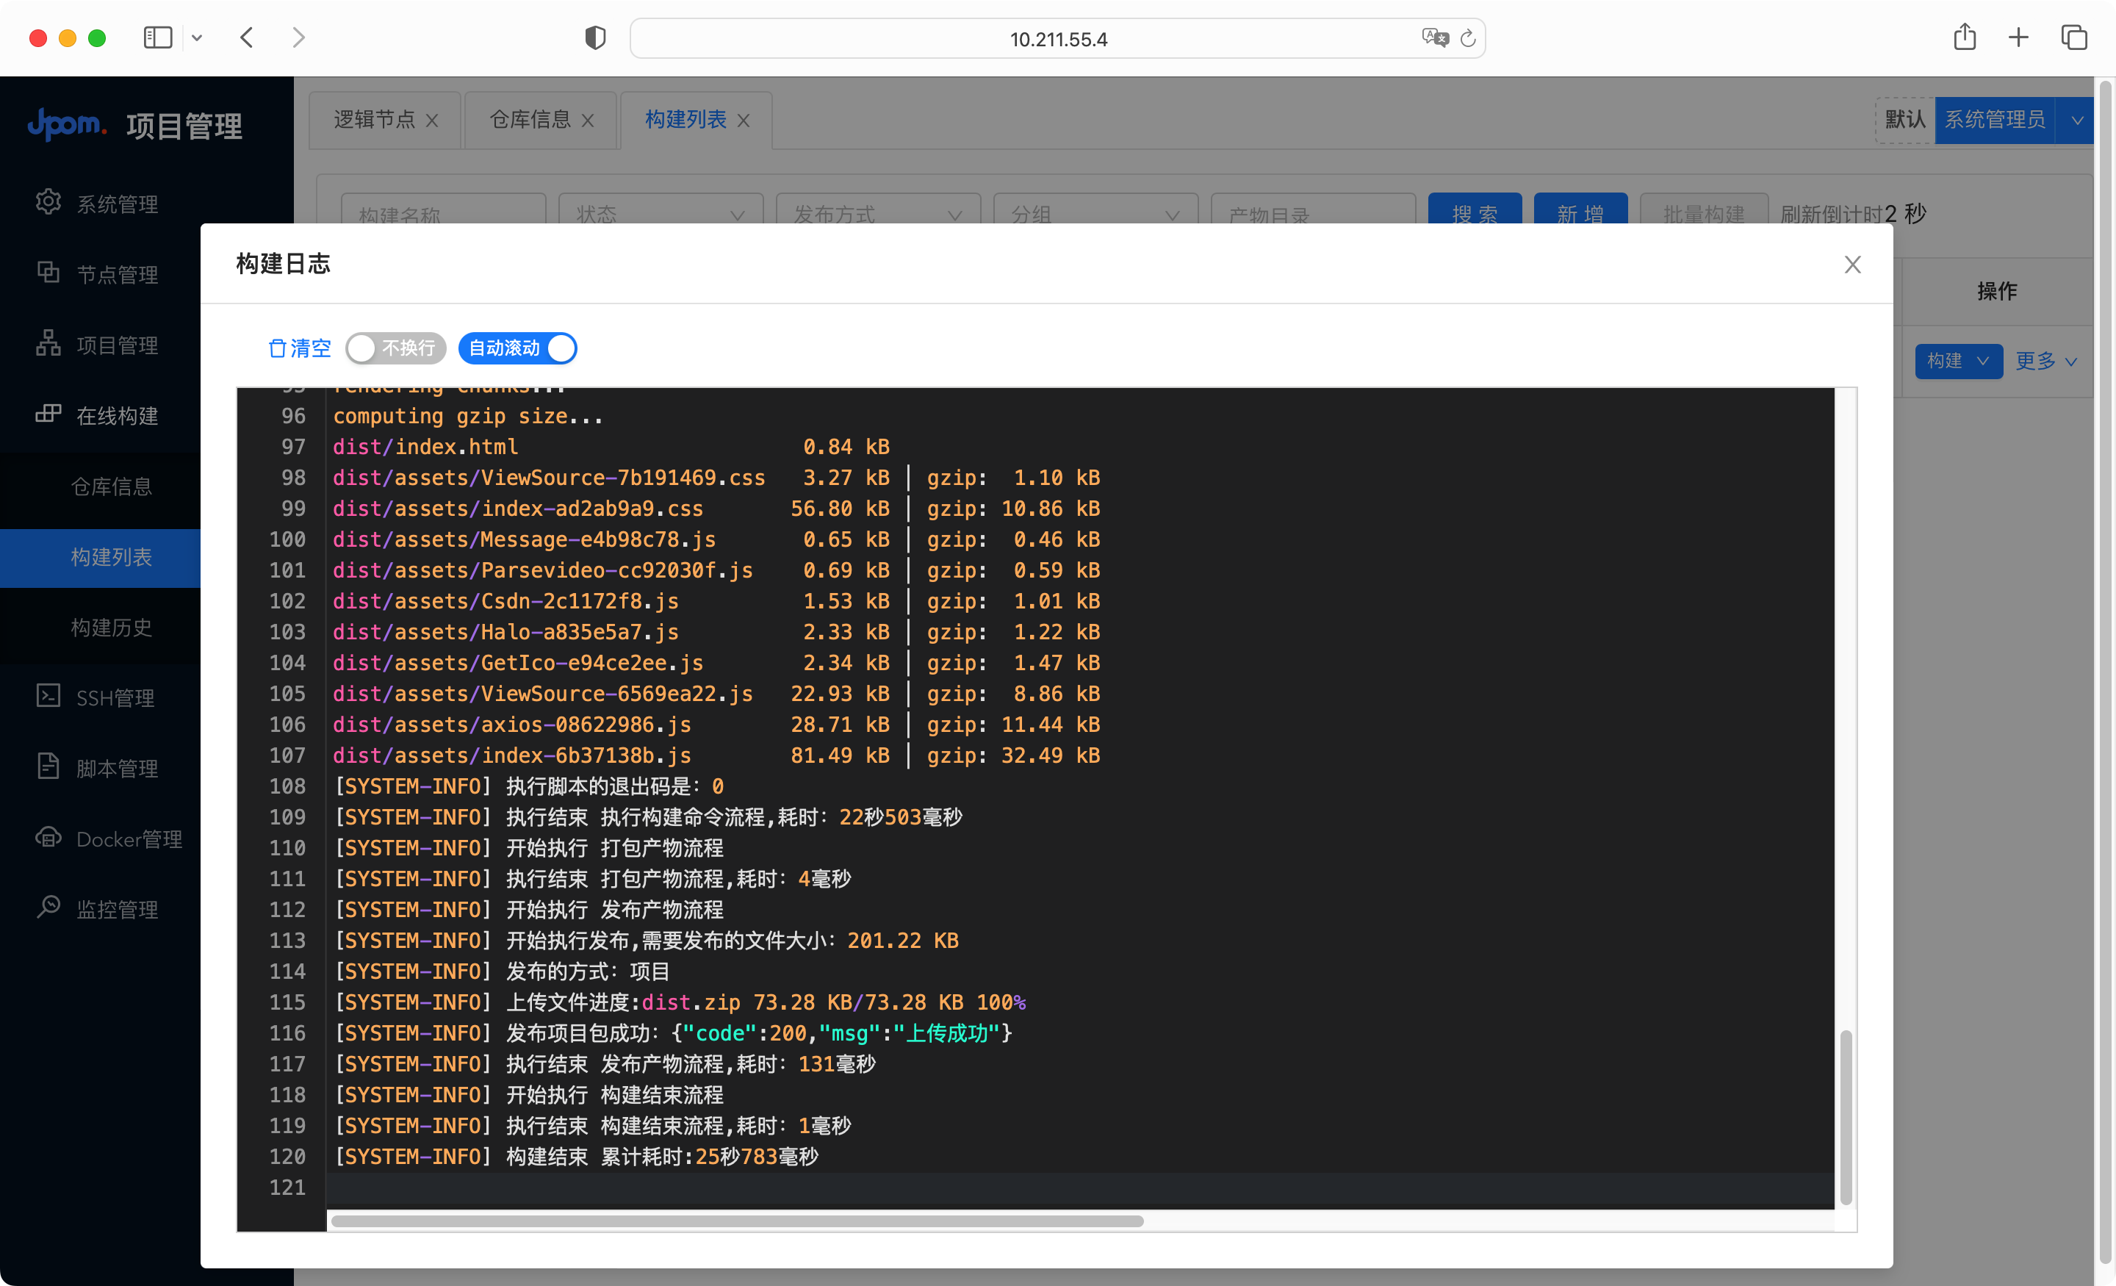Click the log vertical scrollbar thumb
This screenshot has height=1286, width=2116.
point(1846,1117)
